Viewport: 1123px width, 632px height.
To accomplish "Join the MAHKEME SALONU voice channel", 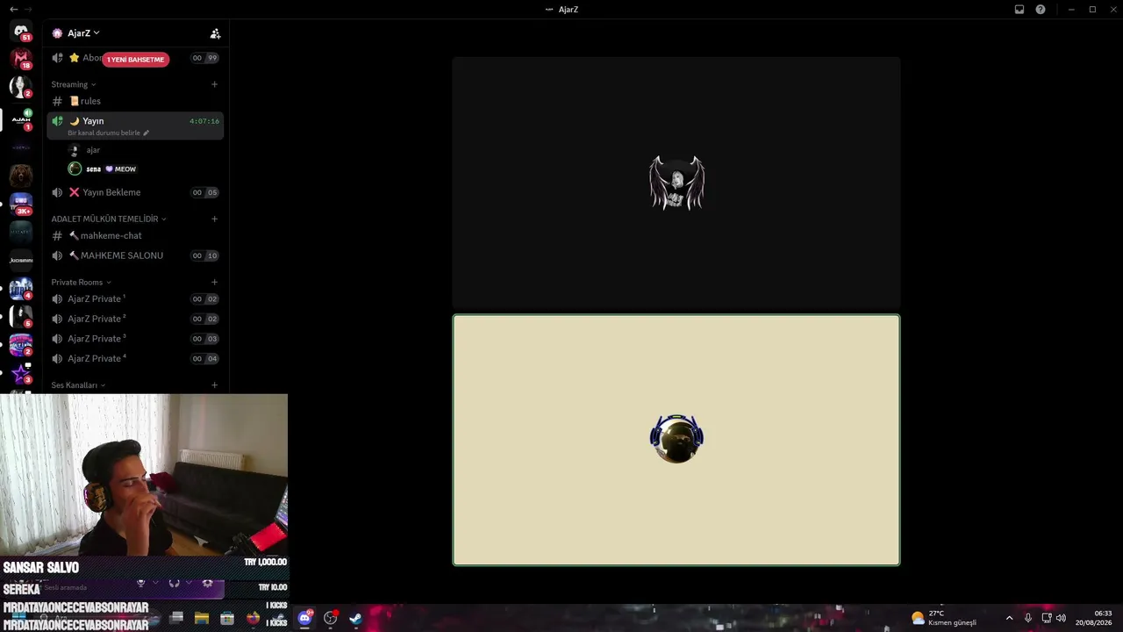I will pos(135,255).
